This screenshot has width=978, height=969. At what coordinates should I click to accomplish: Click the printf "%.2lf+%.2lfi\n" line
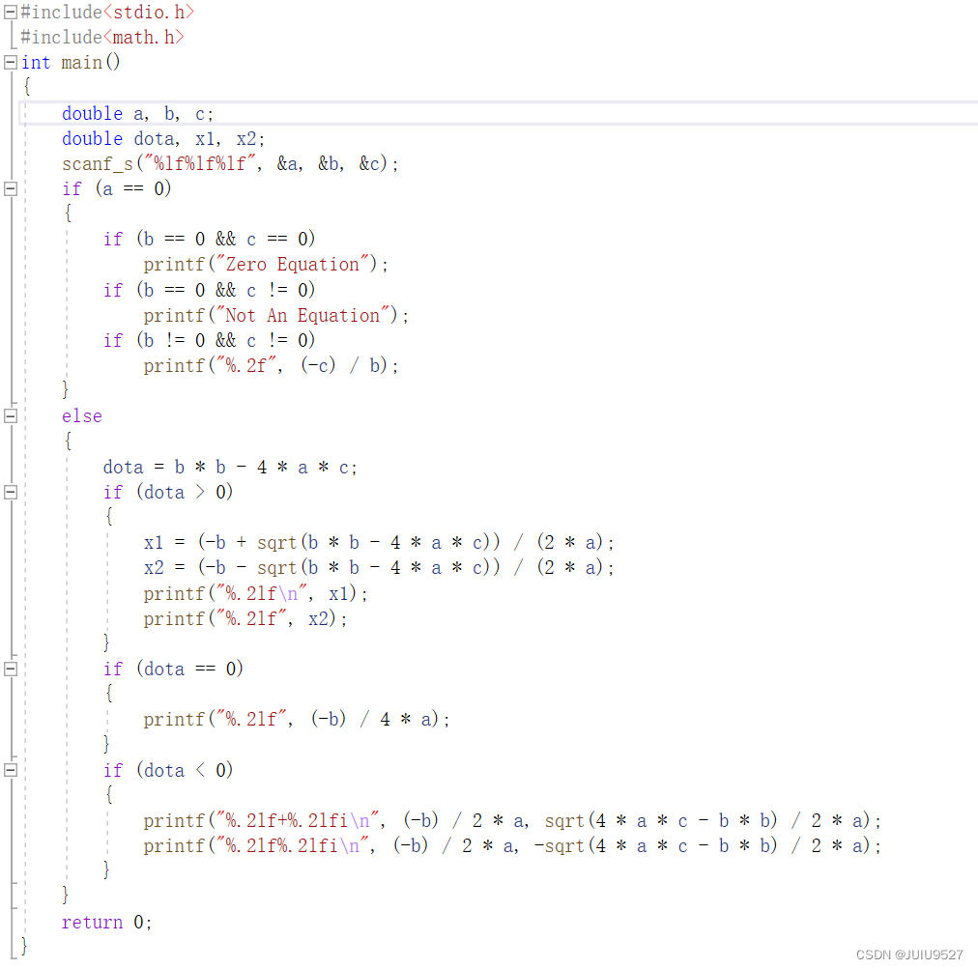click(x=512, y=820)
